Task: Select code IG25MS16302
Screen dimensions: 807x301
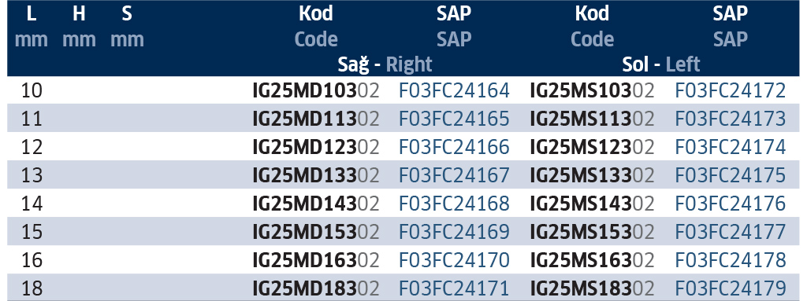Action: (593, 260)
